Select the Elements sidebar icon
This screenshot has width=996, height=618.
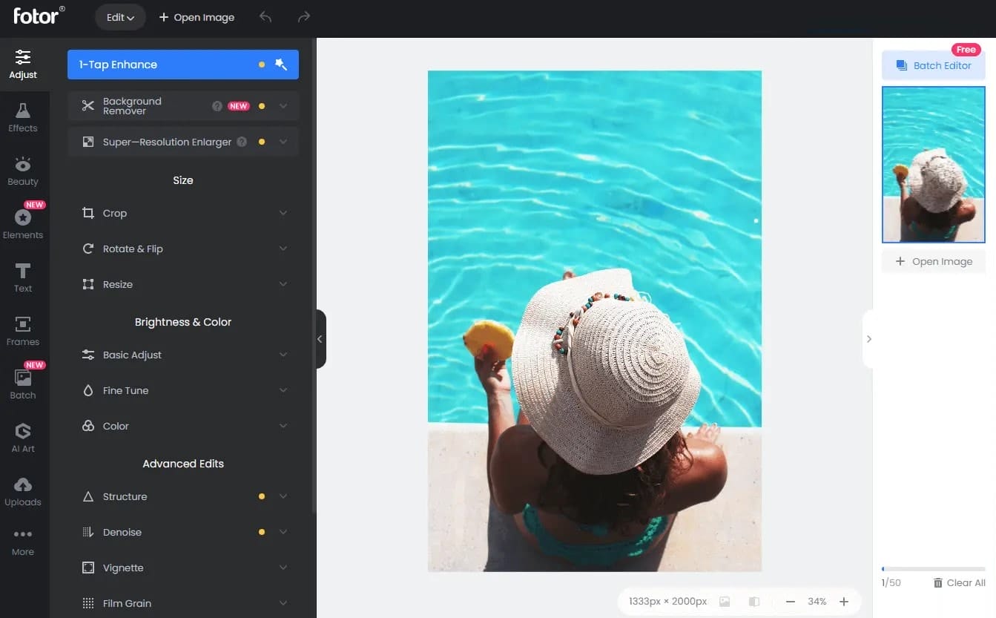pos(23,224)
